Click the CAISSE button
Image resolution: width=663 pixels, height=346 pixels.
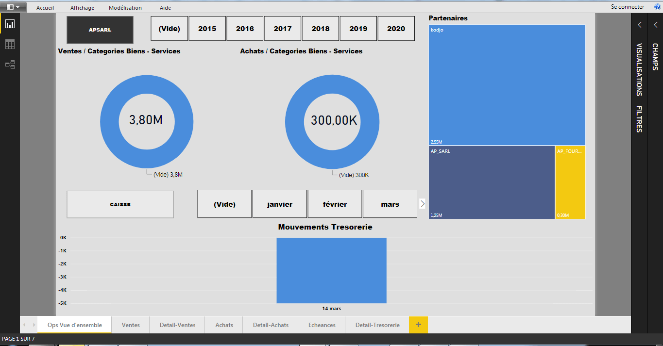(120, 204)
